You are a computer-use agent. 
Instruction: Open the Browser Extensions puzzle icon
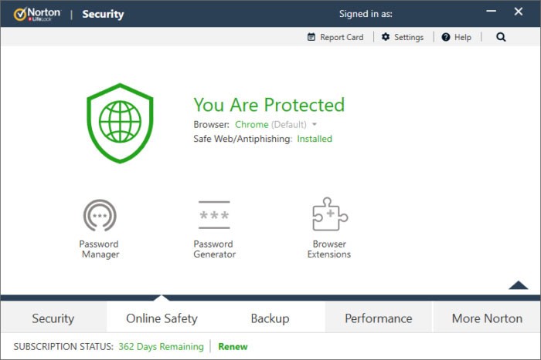(x=329, y=215)
